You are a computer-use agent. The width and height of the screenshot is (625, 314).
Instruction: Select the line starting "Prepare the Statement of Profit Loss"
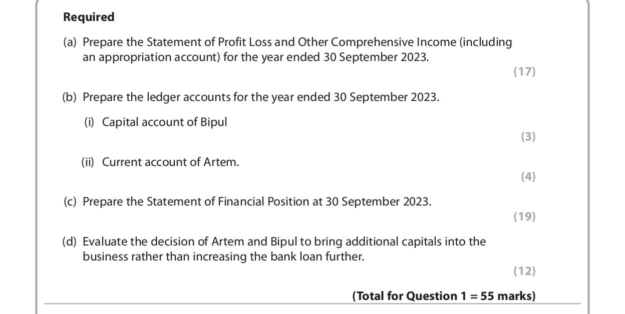(x=297, y=42)
